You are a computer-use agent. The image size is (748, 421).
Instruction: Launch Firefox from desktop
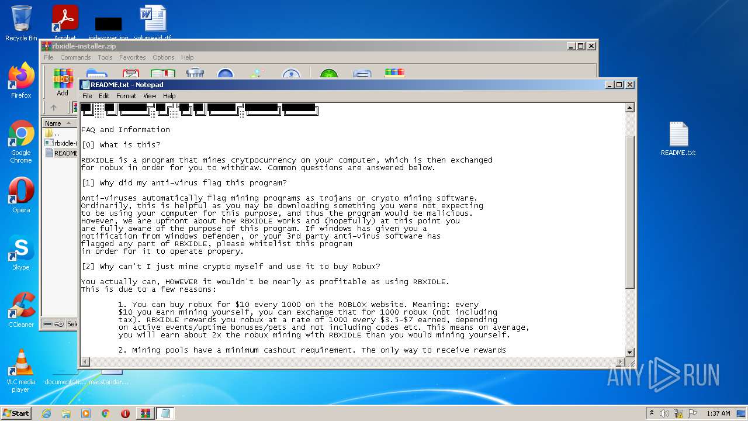pos(21,81)
